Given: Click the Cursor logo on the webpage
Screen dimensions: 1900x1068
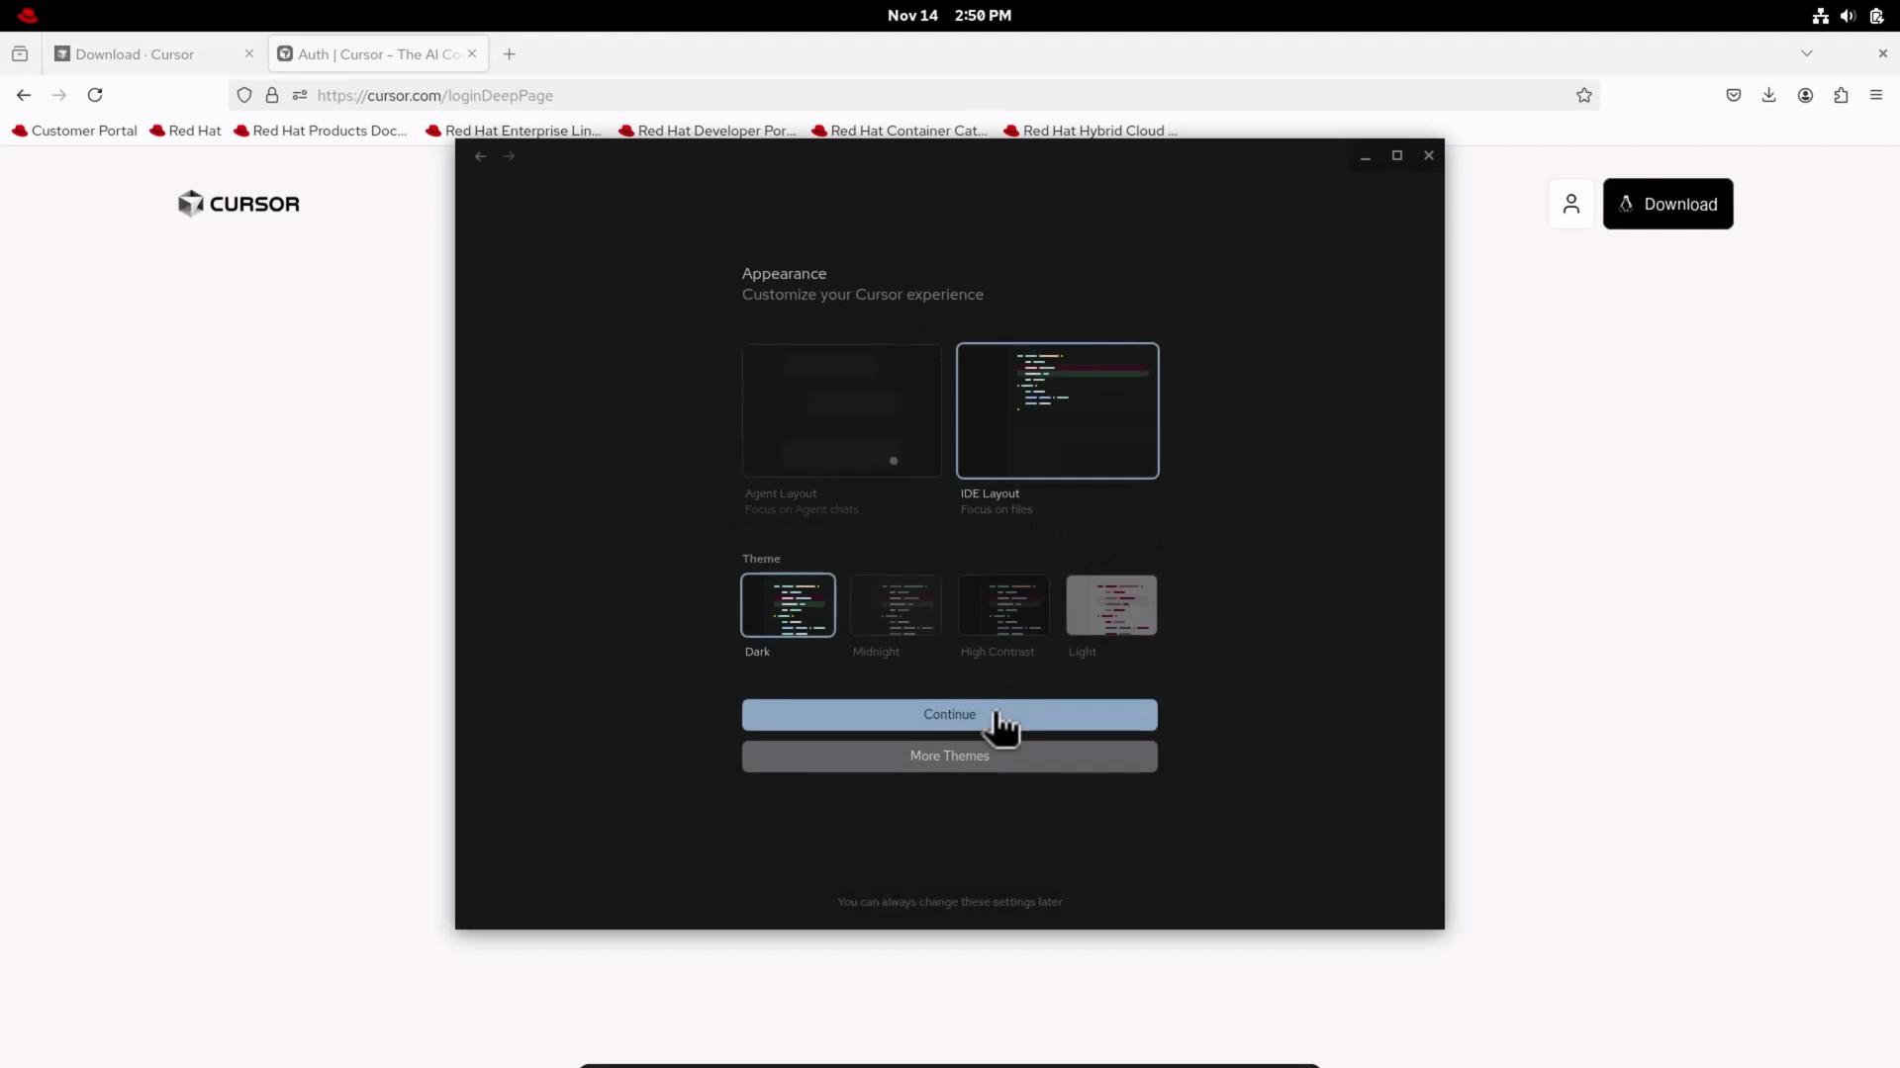Looking at the screenshot, I should [x=238, y=204].
